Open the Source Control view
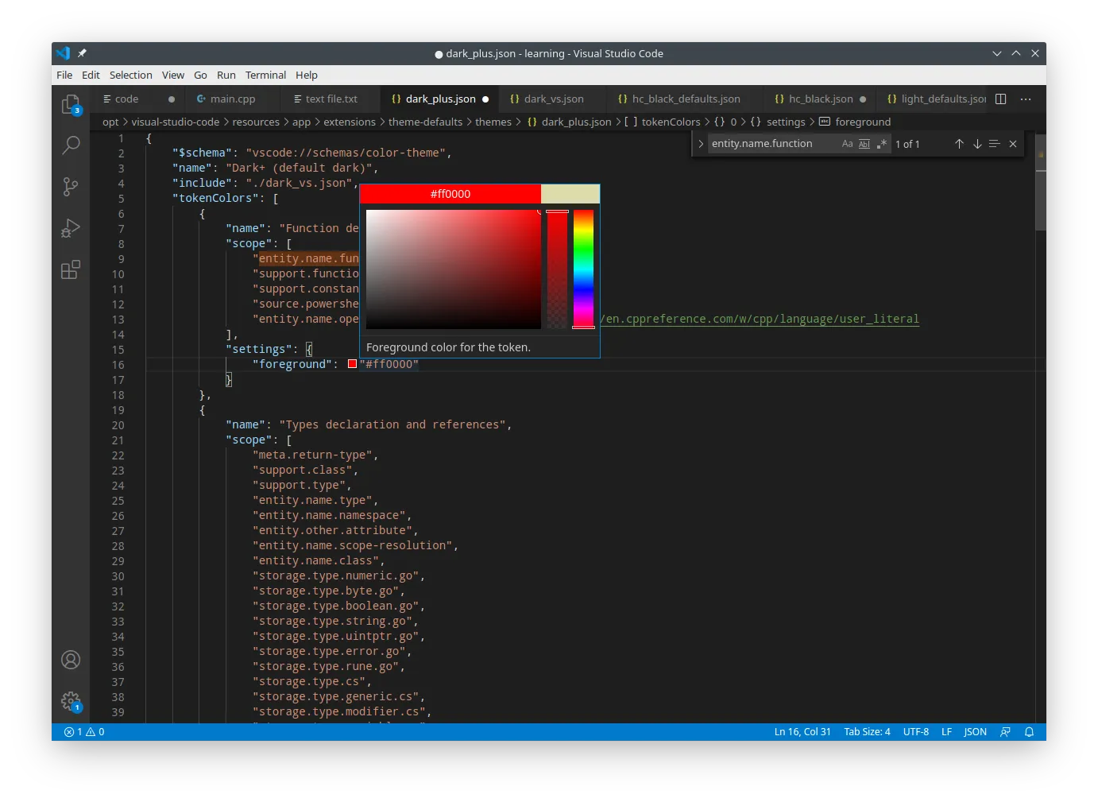Image resolution: width=1098 pixels, height=802 pixels. click(x=71, y=187)
